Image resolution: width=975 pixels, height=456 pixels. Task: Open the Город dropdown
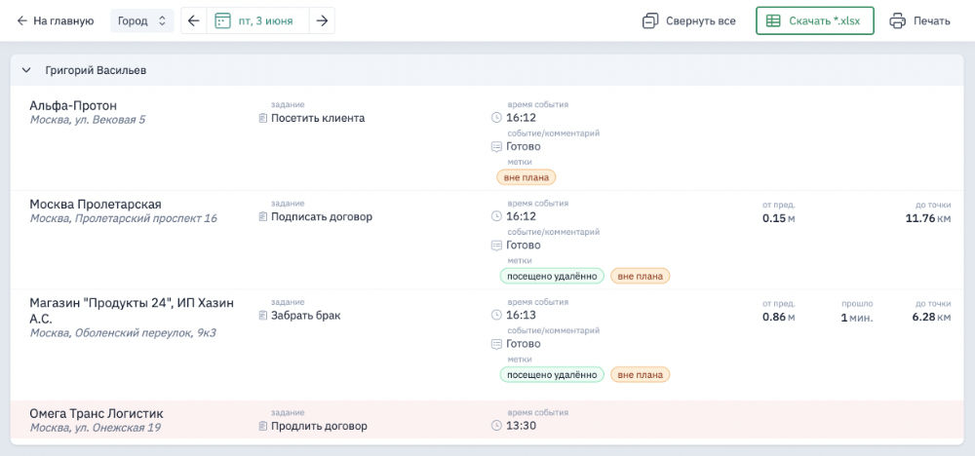click(x=141, y=20)
